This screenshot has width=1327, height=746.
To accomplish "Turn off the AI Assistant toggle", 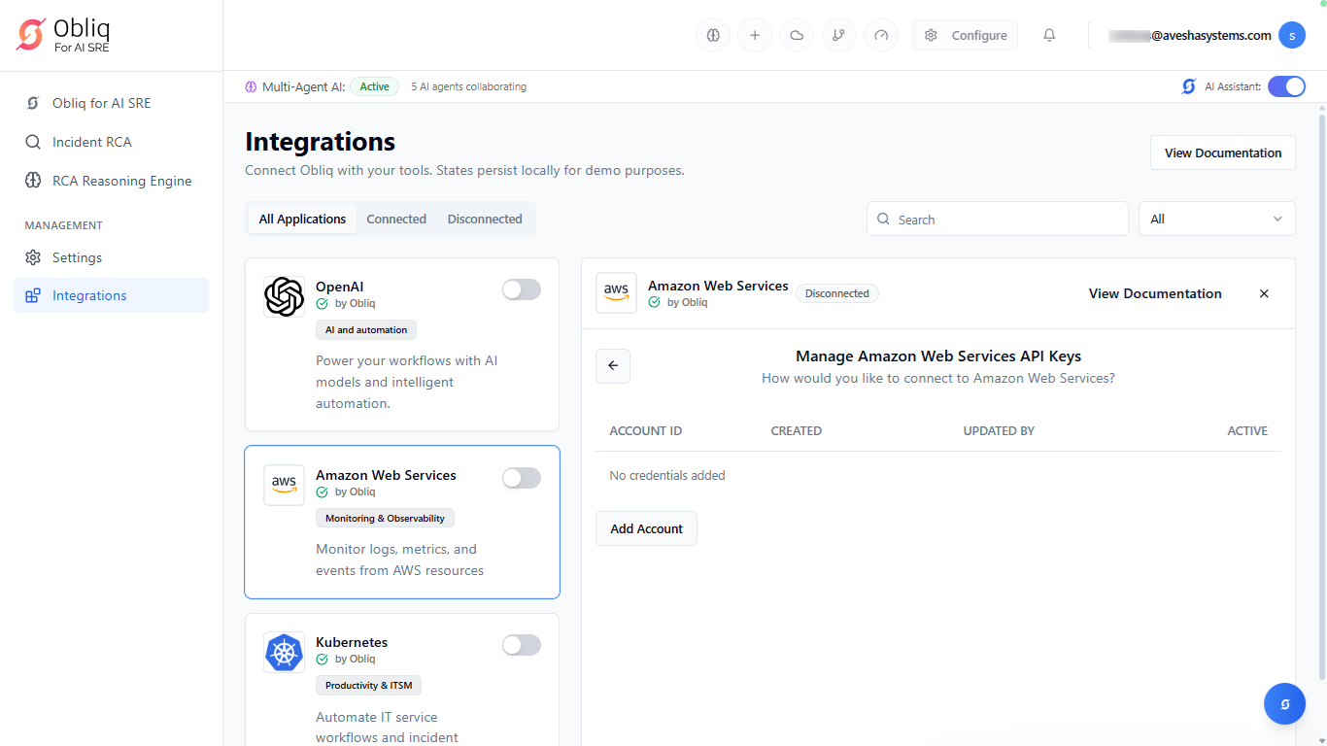I will point(1286,86).
